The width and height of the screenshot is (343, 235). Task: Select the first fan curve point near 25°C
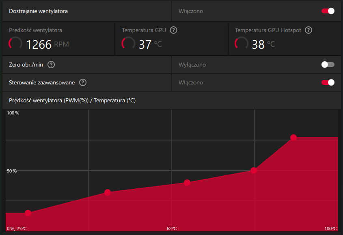coord(28,213)
